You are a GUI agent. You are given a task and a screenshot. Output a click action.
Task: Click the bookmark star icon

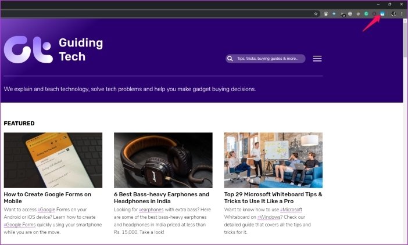click(316, 13)
